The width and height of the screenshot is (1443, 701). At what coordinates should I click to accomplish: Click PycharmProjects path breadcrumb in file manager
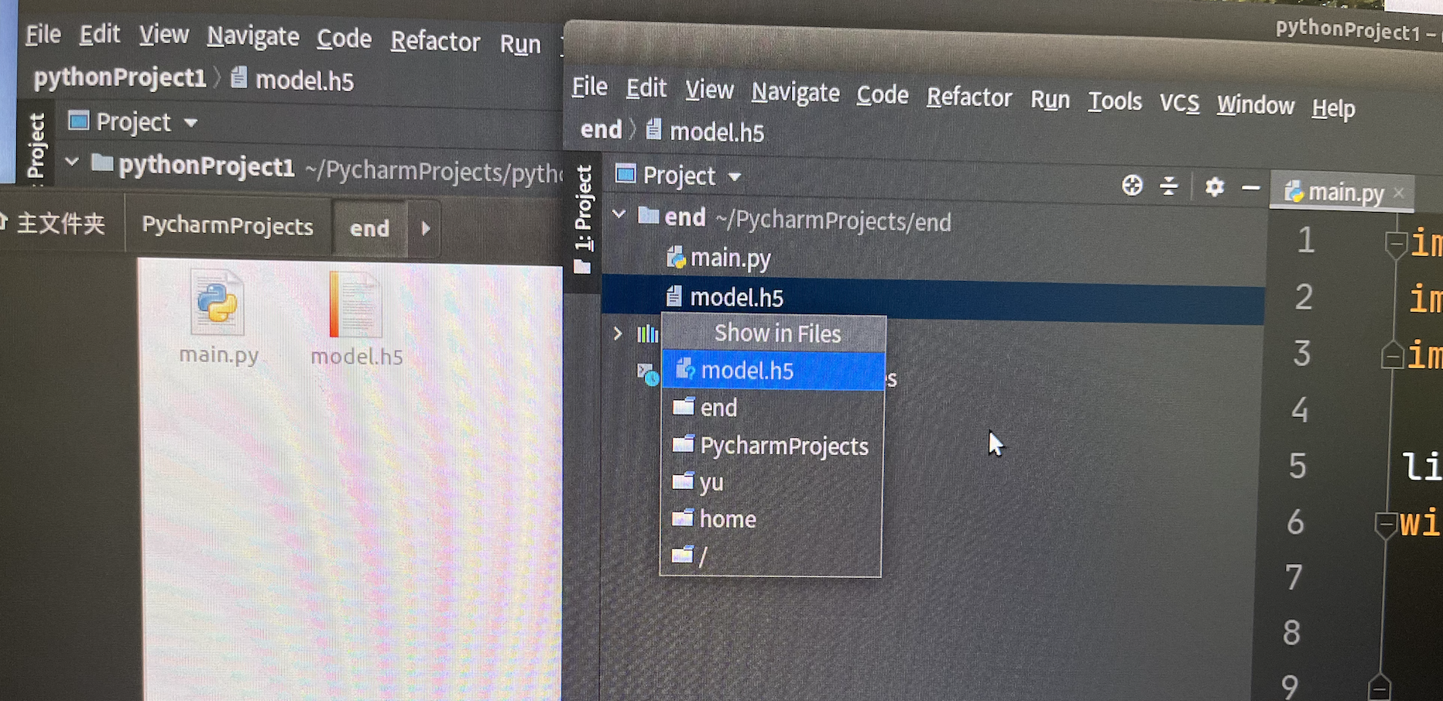tap(228, 225)
